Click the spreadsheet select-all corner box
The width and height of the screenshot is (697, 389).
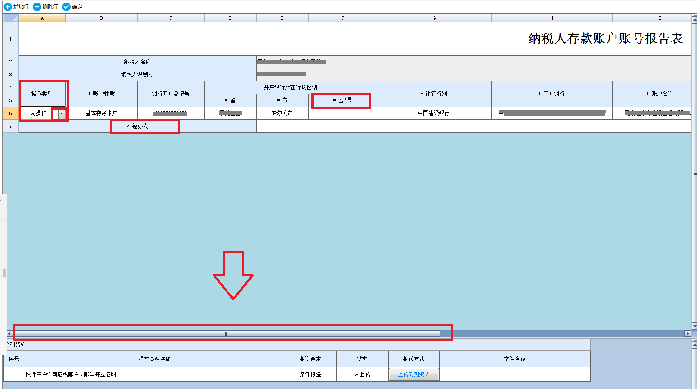pyautogui.click(x=11, y=18)
